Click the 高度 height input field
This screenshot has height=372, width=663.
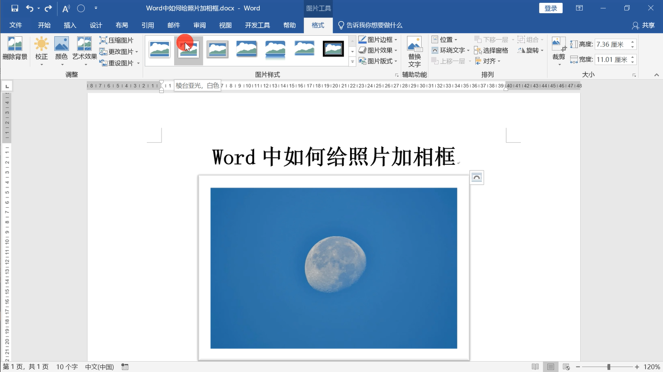612,44
